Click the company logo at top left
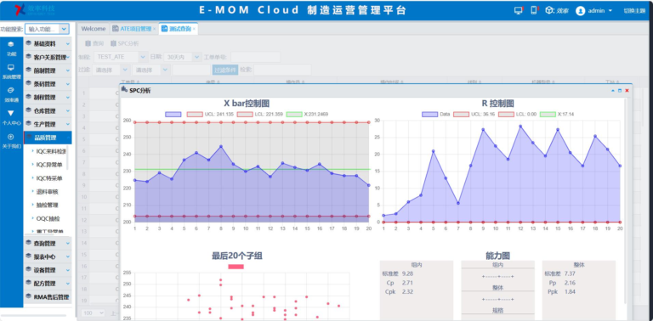Screen dimensions: 653x321 35,10
